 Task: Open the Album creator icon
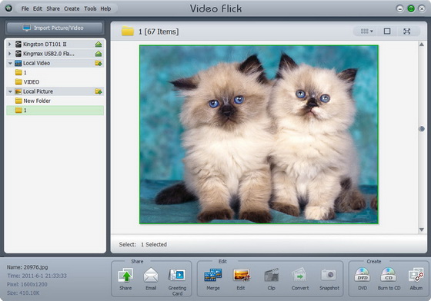[416, 275]
